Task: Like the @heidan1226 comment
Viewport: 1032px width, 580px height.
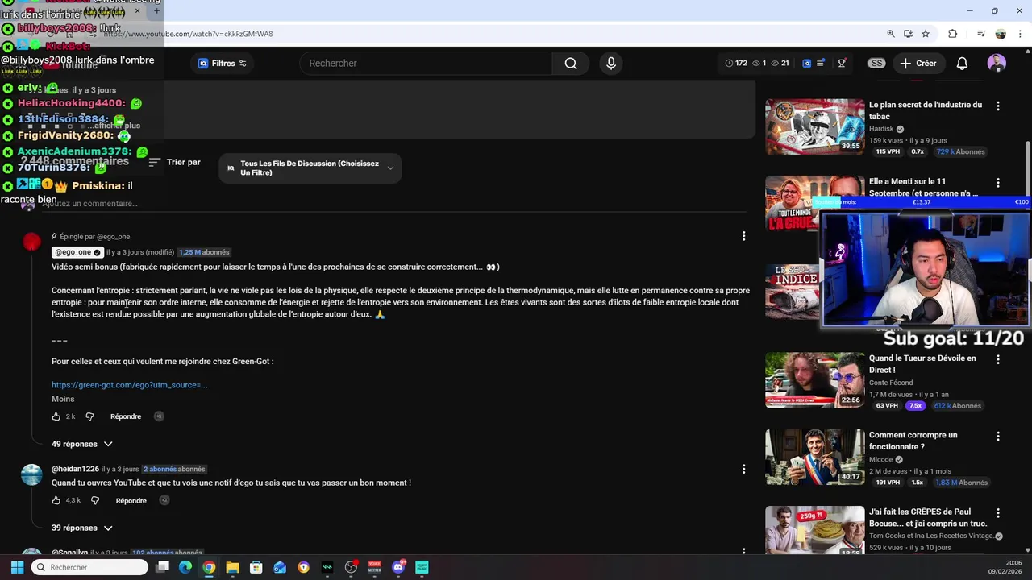Action: [x=56, y=500]
